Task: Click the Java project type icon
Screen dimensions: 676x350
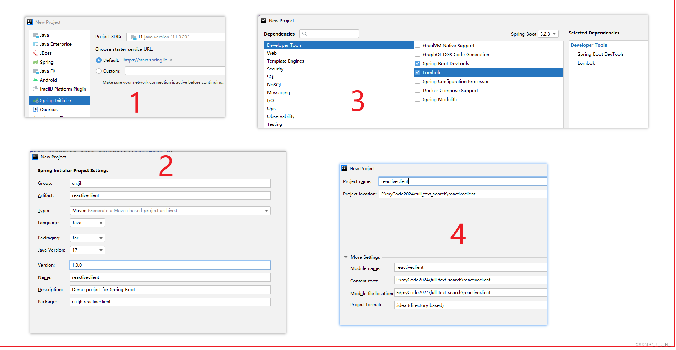Action: point(36,35)
